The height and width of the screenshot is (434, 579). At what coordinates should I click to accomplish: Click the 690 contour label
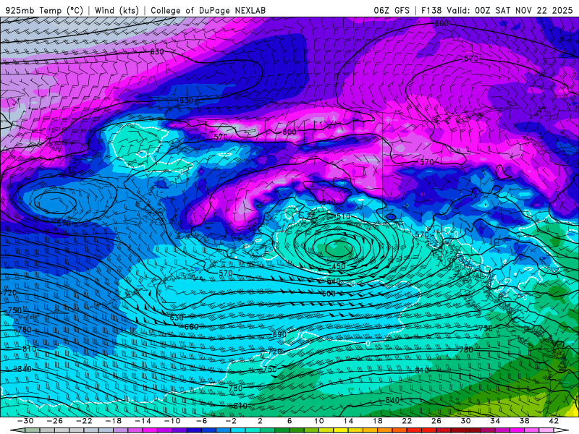279,334
